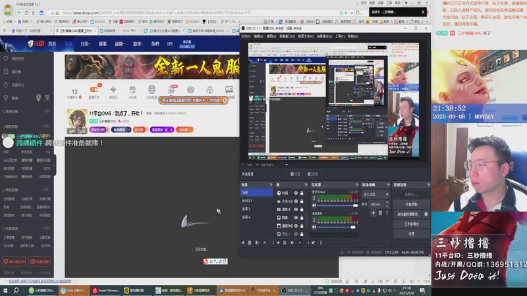Screen dimensions: 527x296
Task: Mute the 麦克风/Aux speaker icon
Action: click(x=314, y=205)
